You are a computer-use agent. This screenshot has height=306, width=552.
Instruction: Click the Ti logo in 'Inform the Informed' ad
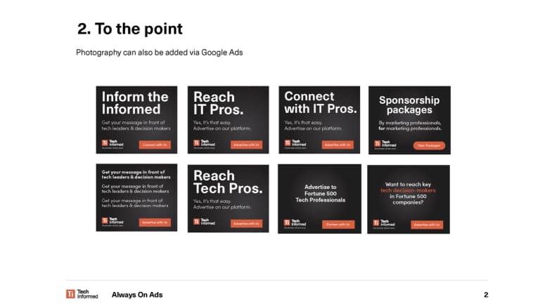(105, 143)
